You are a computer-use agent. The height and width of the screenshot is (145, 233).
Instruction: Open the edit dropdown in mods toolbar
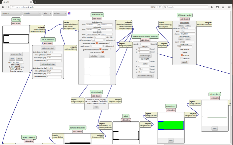click(x=47, y=13)
